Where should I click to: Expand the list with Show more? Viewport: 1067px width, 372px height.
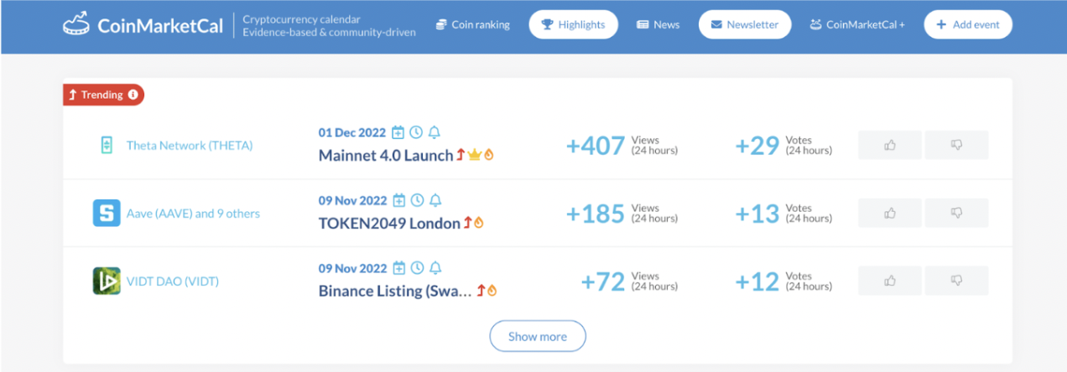click(x=538, y=336)
